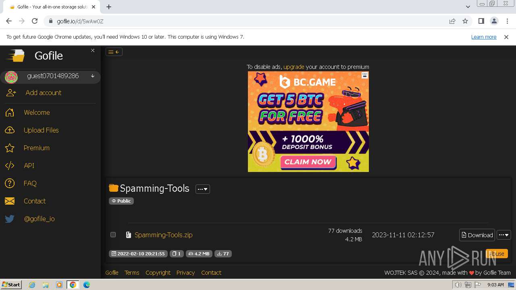Open the guest0701489286 account avatar

click(x=11, y=77)
